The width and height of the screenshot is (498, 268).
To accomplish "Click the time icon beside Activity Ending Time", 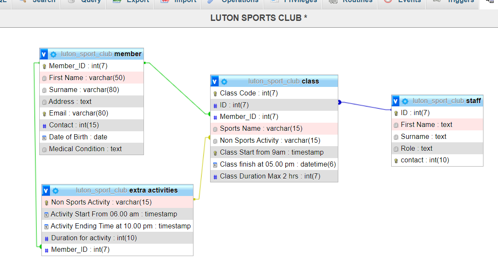I will [47, 227].
